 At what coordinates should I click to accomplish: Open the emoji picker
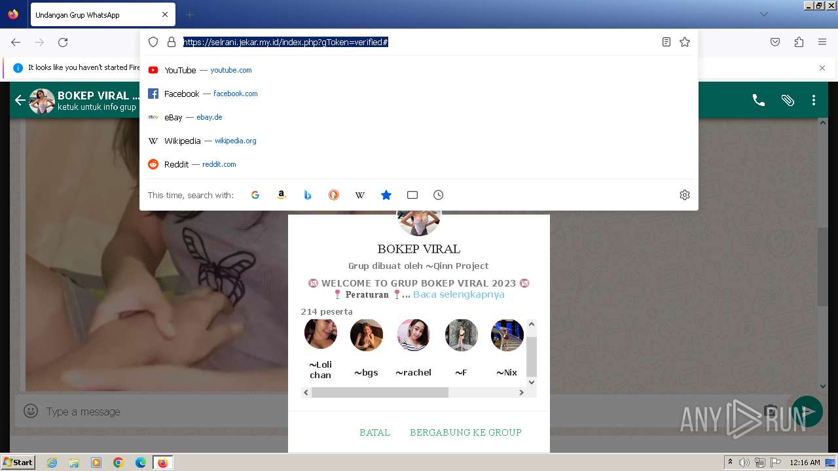point(31,411)
